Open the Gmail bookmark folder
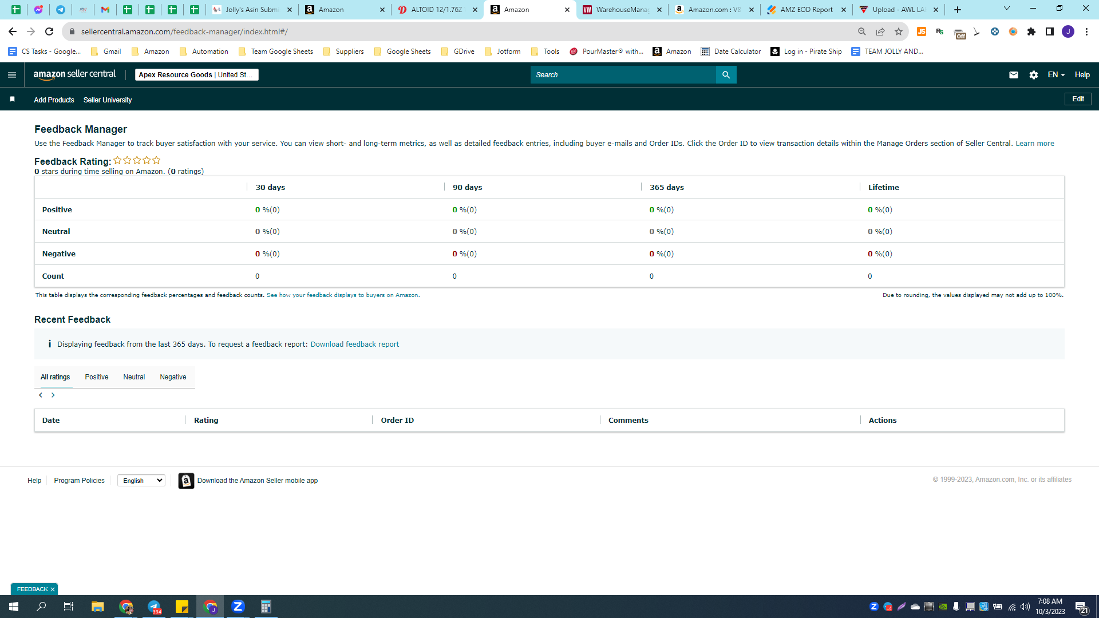The height and width of the screenshot is (618, 1099). 106,51
